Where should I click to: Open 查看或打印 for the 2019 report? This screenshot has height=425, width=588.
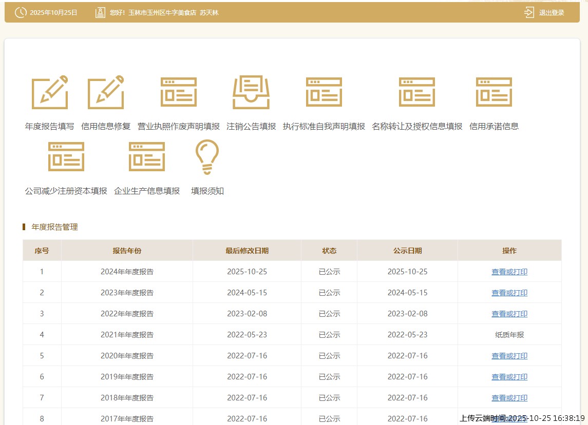pyautogui.click(x=509, y=377)
